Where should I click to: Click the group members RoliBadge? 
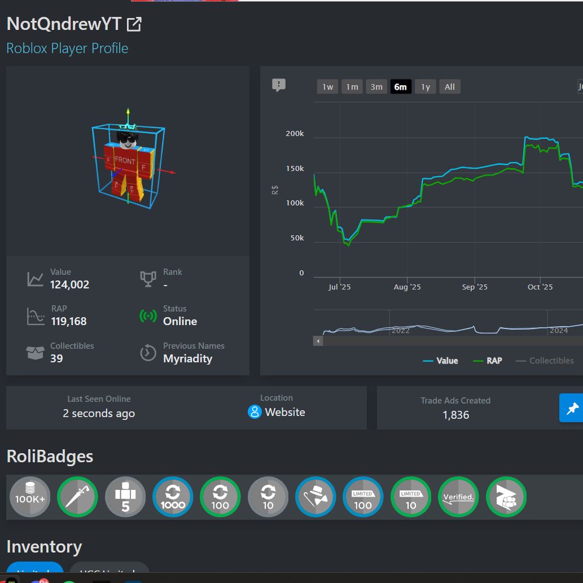pos(506,497)
